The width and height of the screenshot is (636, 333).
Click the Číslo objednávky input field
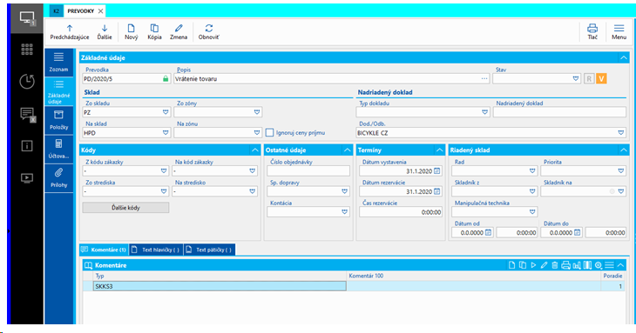pos(308,170)
